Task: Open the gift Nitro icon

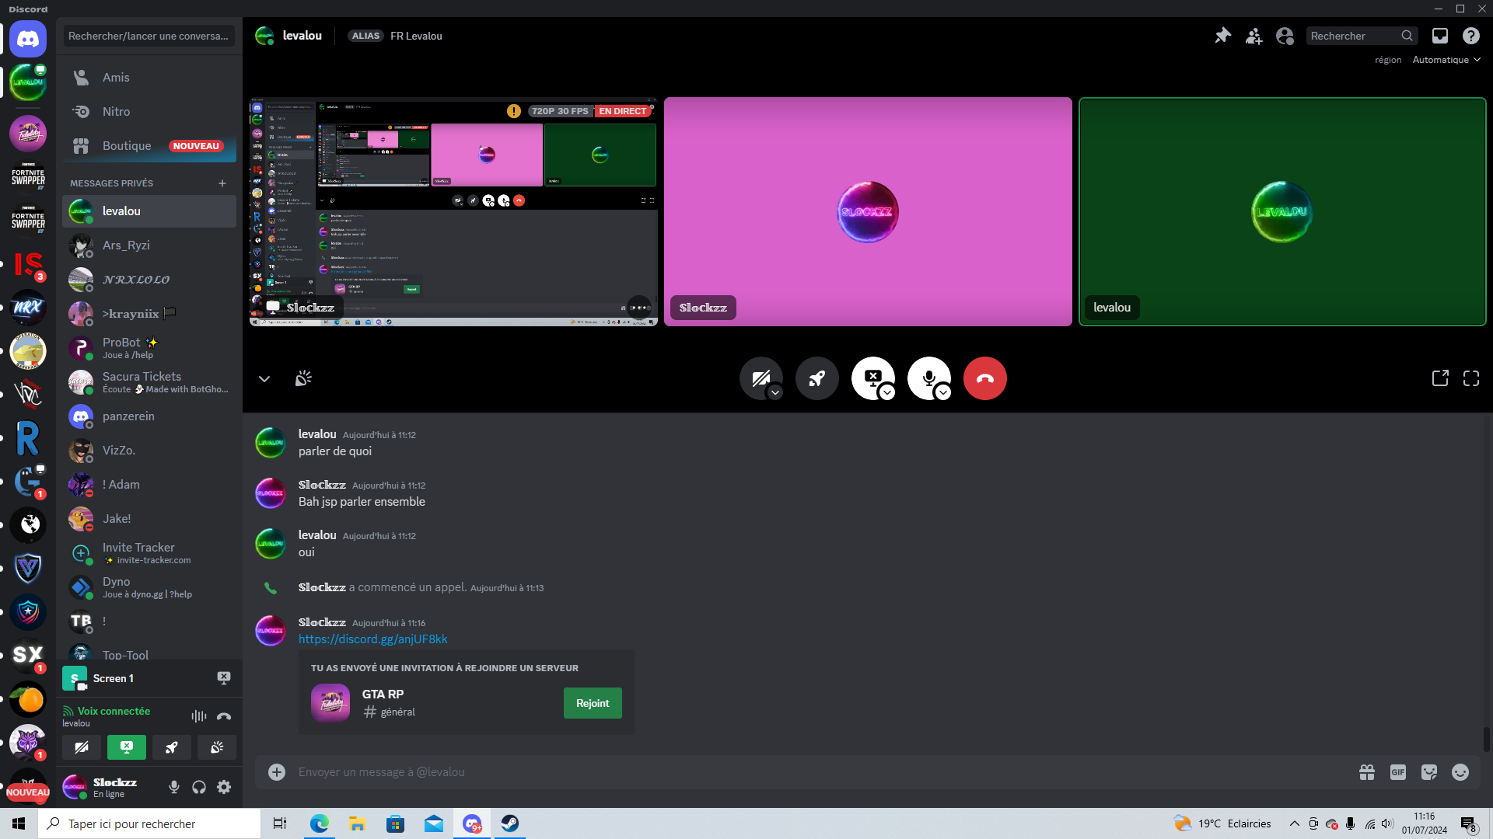Action: 1367,772
